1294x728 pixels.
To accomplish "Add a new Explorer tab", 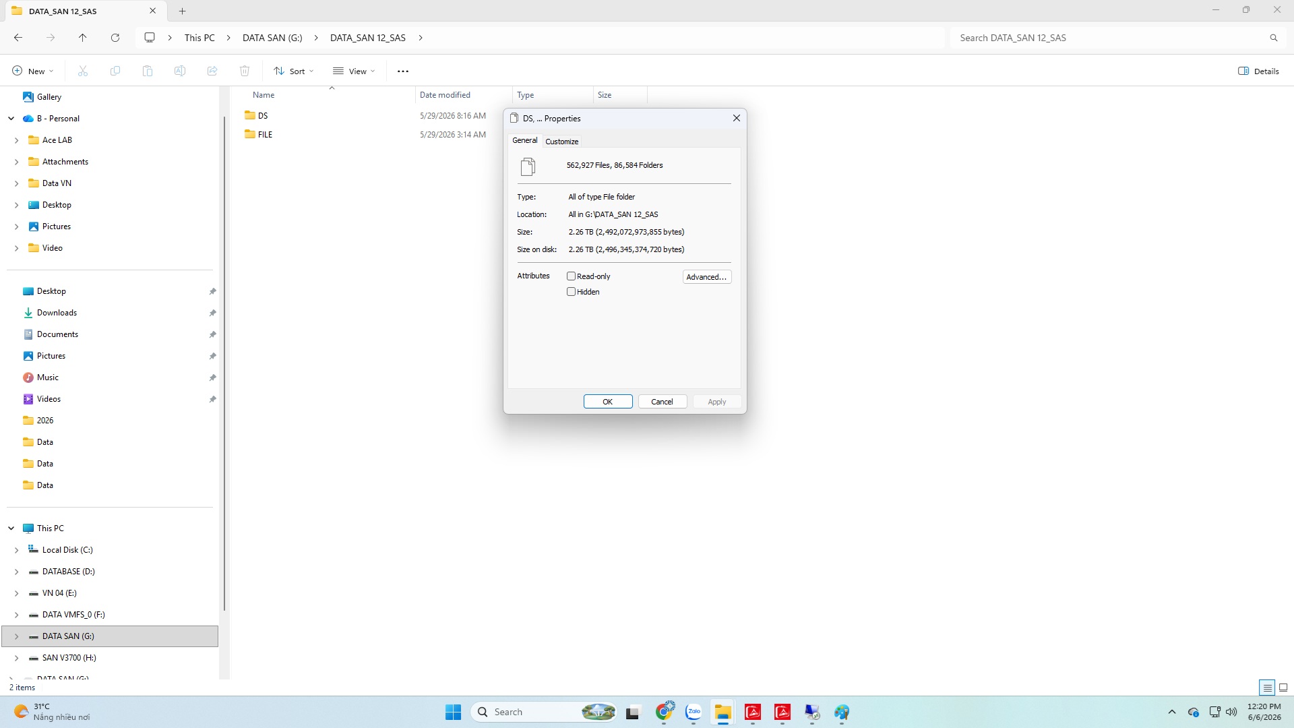I will coord(182,11).
